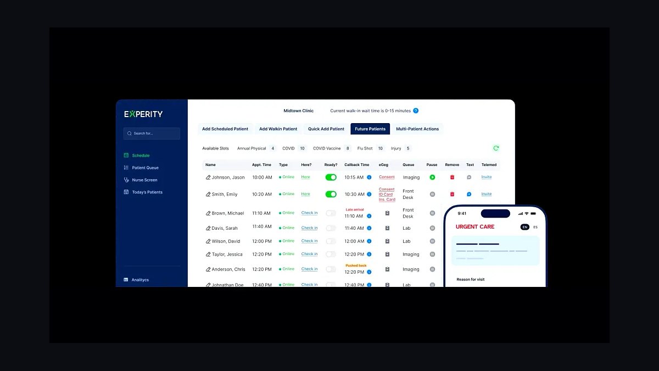Click the Ins. Card link for Smith, Emily
Image resolution: width=659 pixels, height=371 pixels.
[x=387, y=200]
